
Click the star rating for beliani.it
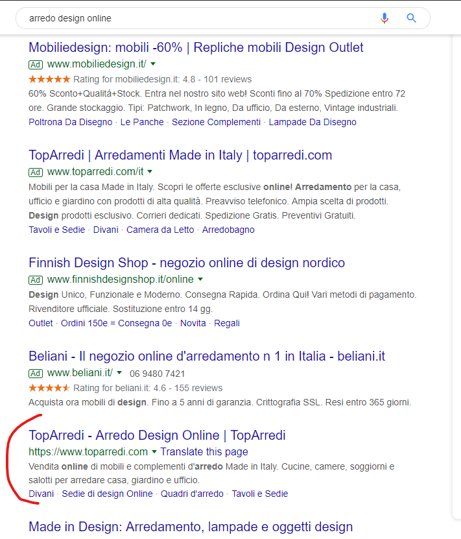(x=49, y=388)
